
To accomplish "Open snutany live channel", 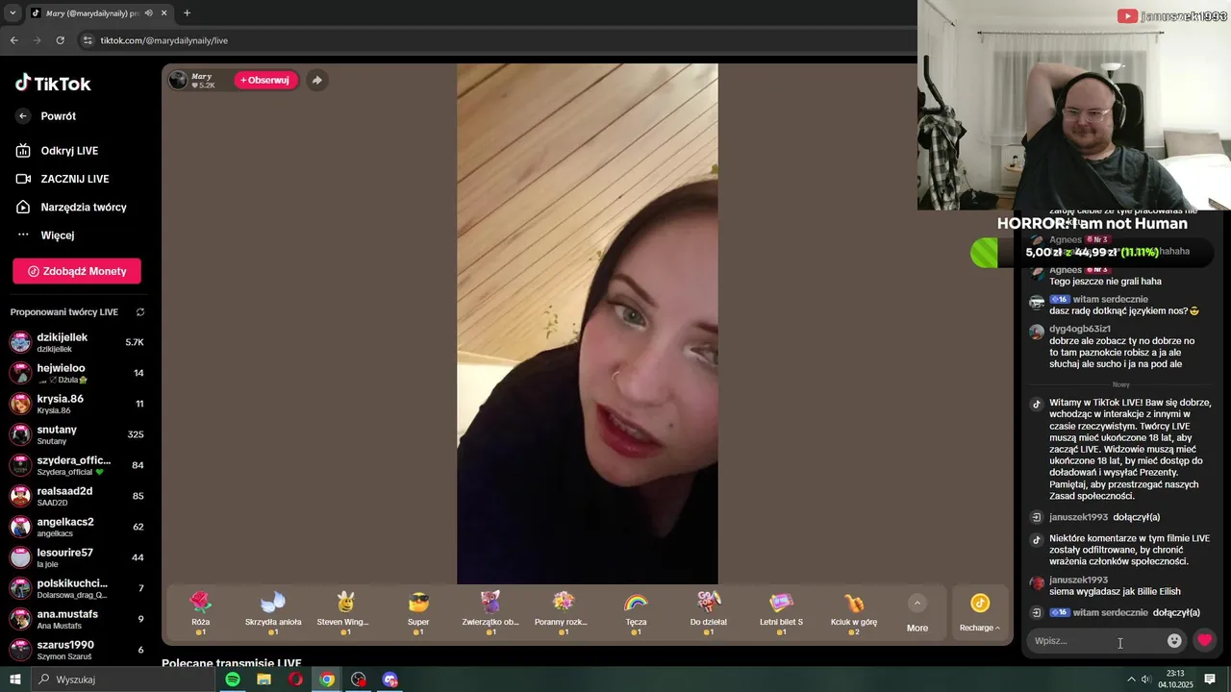I will pos(77,434).
